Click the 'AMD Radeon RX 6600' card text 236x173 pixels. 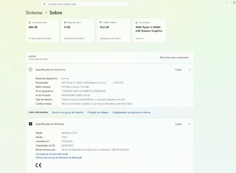(74, 39)
